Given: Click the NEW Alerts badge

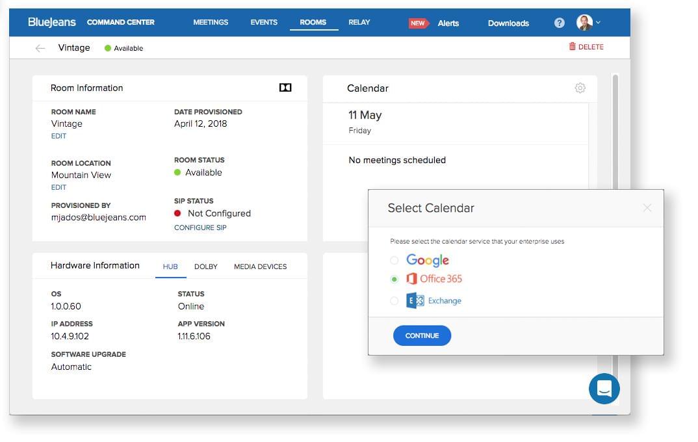Looking at the screenshot, I should tap(418, 23).
